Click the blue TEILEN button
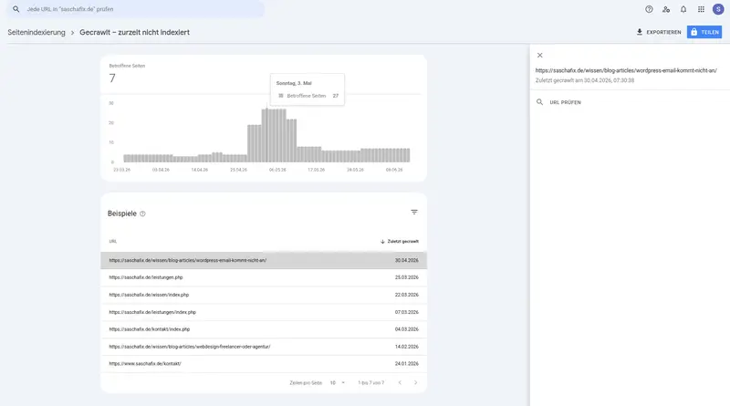This screenshot has height=406, width=730. point(704,32)
